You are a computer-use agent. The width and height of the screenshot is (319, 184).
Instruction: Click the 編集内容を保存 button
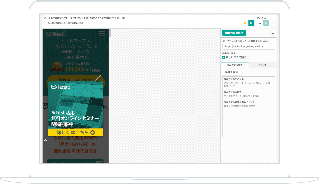pos(234,33)
